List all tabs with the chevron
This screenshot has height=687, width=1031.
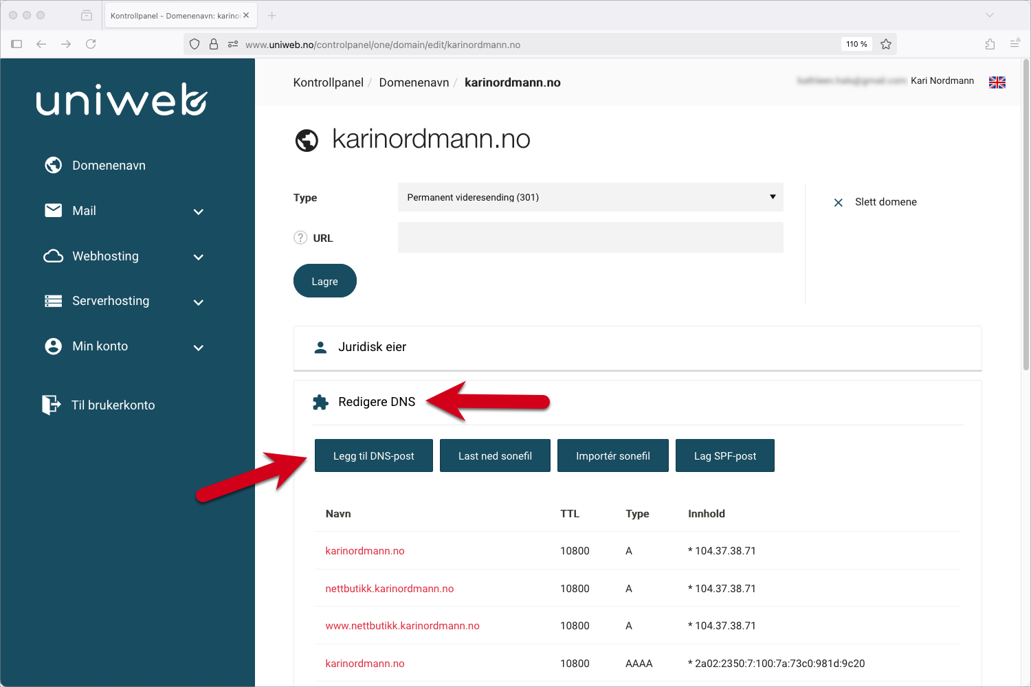(x=990, y=15)
